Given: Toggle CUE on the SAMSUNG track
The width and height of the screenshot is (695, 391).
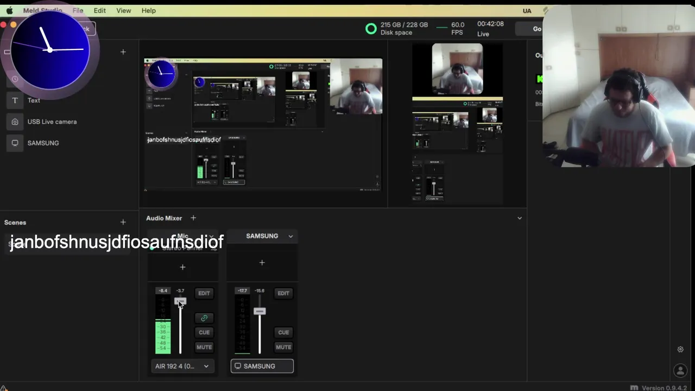Looking at the screenshot, I should tap(283, 332).
